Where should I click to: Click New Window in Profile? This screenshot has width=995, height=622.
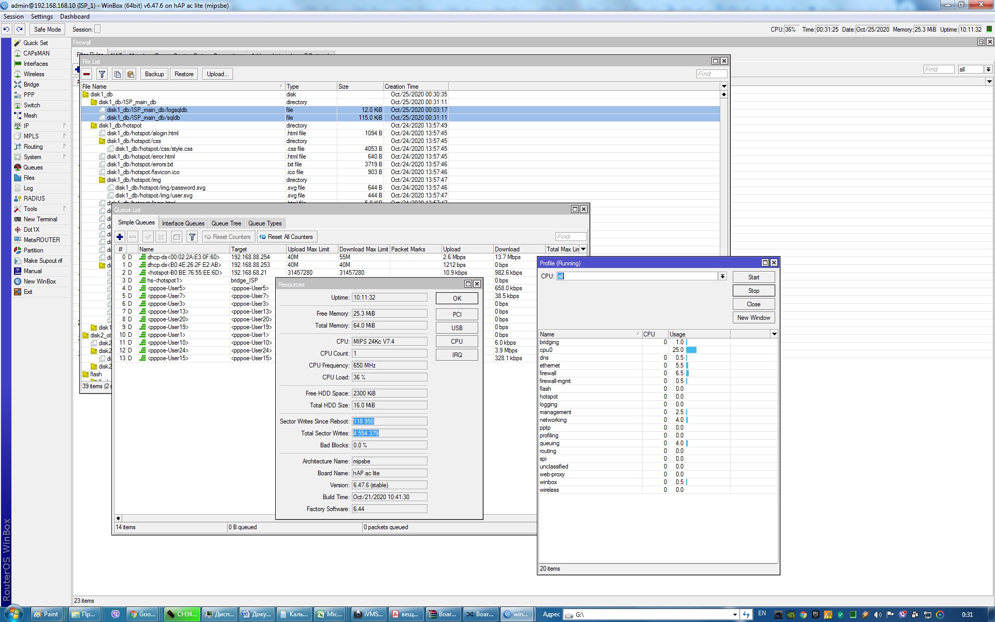coord(754,318)
